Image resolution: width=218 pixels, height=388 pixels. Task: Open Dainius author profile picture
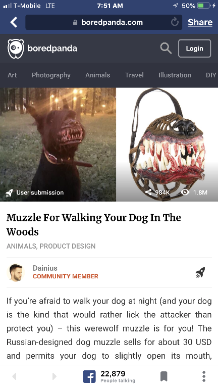[16, 272]
